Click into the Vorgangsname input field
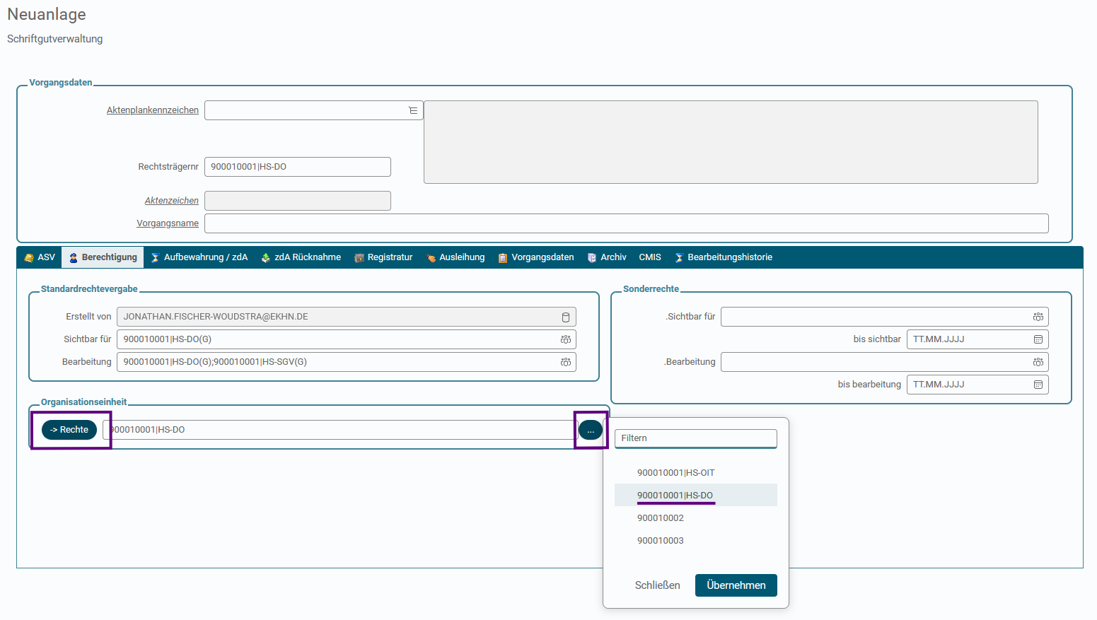 tap(627, 223)
